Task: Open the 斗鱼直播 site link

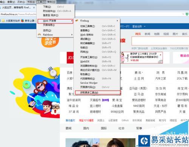Action: point(117,106)
